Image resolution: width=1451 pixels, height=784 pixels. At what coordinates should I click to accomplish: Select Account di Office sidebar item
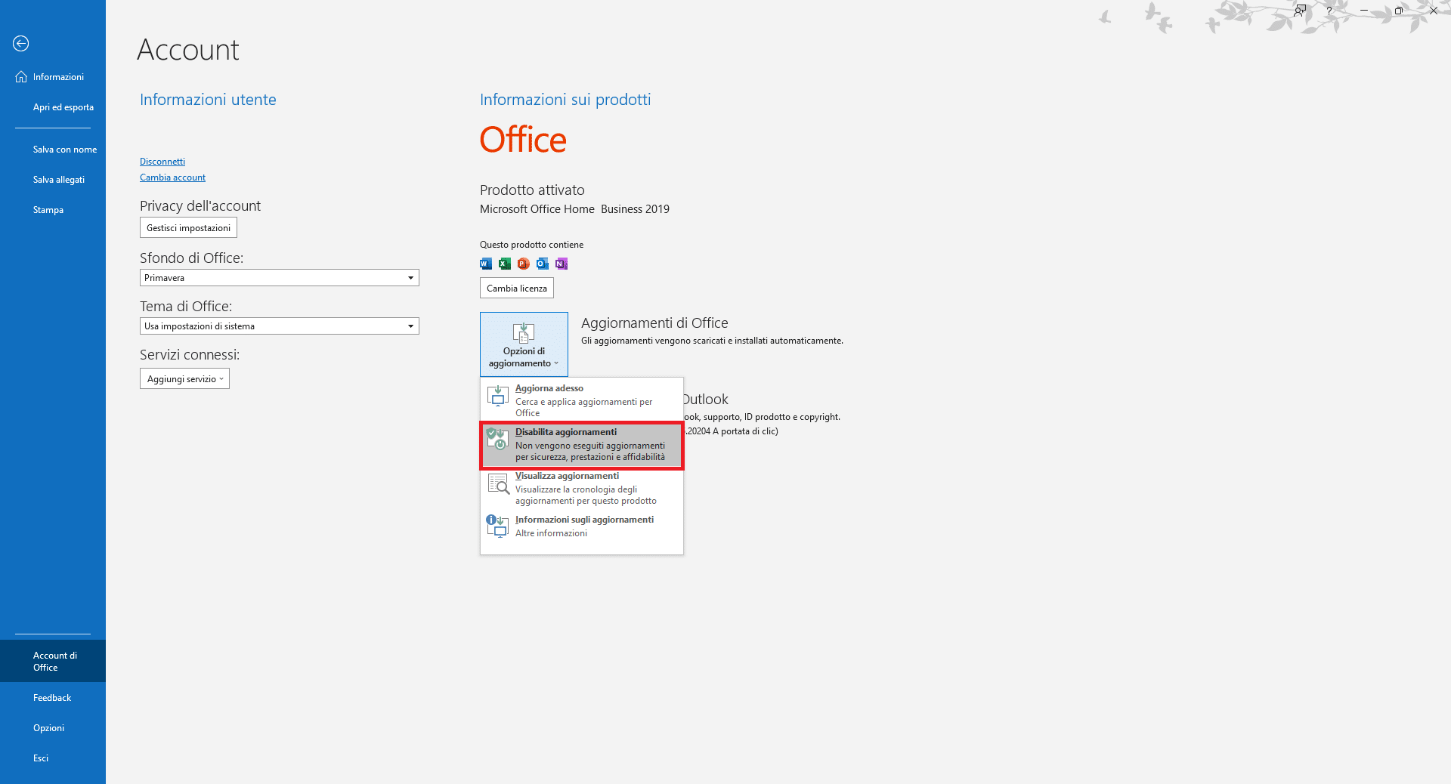click(x=53, y=662)
